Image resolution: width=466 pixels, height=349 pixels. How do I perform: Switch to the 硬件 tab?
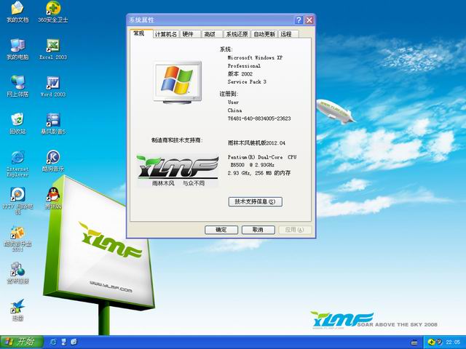[188, 34]
